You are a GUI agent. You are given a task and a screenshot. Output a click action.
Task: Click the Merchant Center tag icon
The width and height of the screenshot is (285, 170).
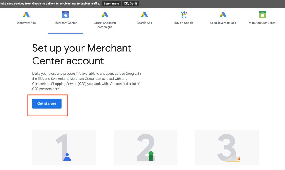pyautogui.click(x=66, y=15)
